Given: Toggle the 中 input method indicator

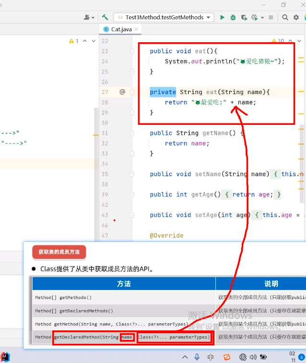Looking at the screenshot, I should click(x=211, y=357).
